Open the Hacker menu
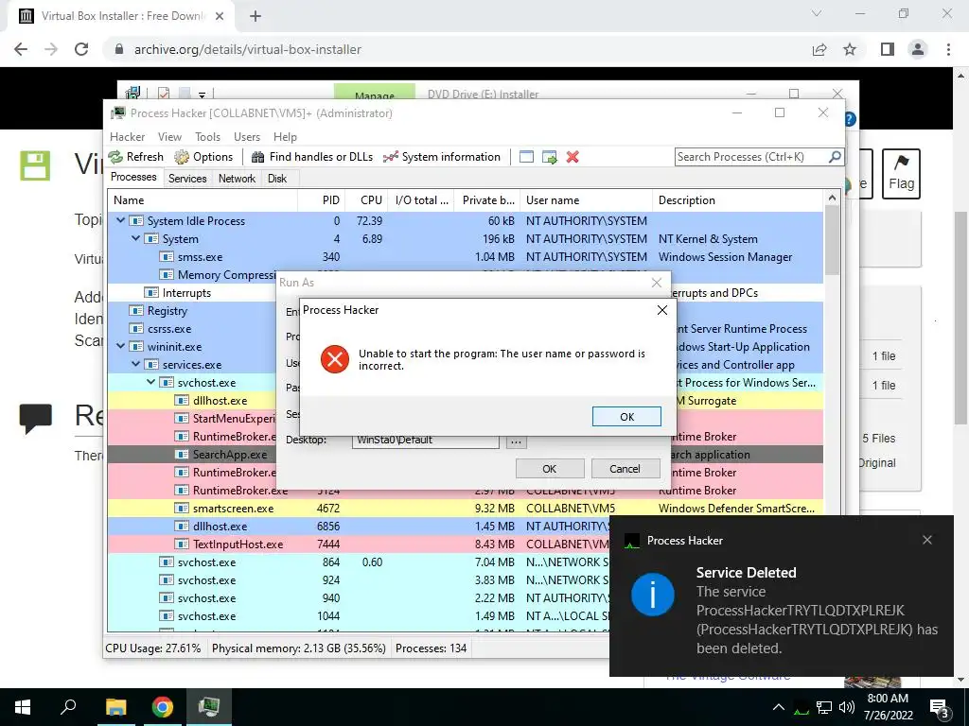Viewport: 969px width, 726px height. click(128, 137)
